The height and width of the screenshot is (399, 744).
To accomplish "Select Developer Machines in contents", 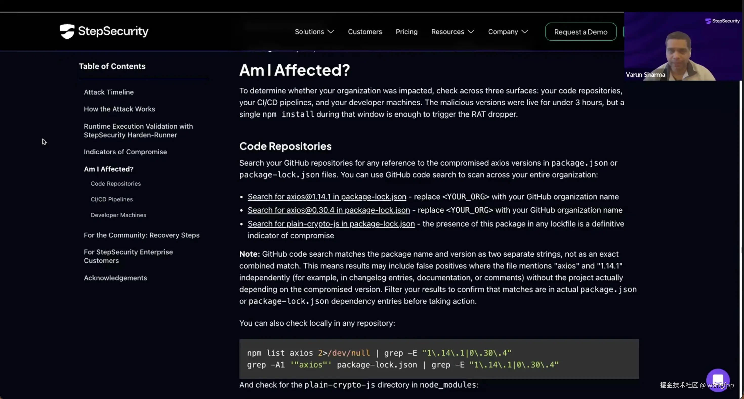I will [118, 215].
